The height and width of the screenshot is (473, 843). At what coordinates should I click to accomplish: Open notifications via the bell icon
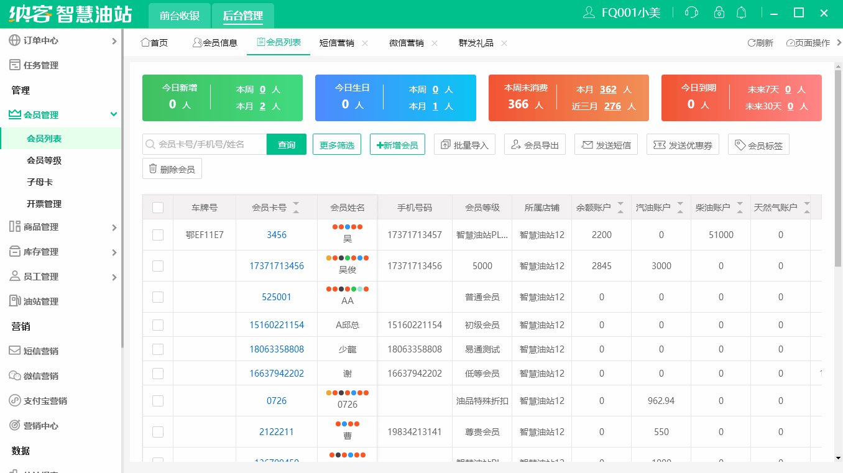click(x=741, y=12)
